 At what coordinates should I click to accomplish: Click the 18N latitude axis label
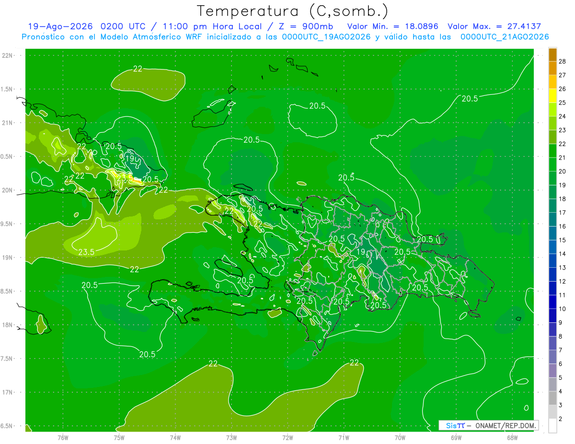(x=8, y=325)
